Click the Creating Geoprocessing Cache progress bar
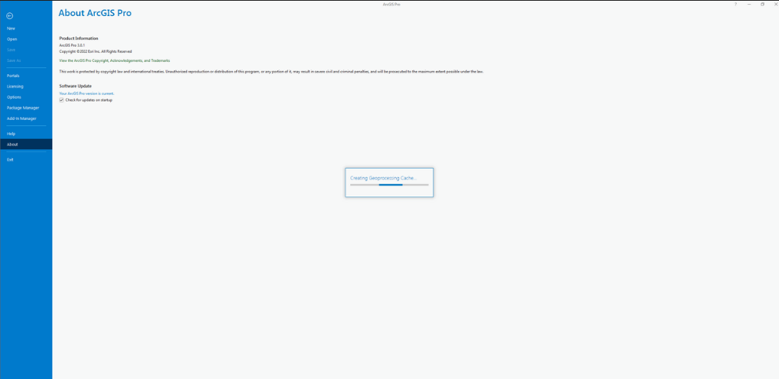 [389, 185]
